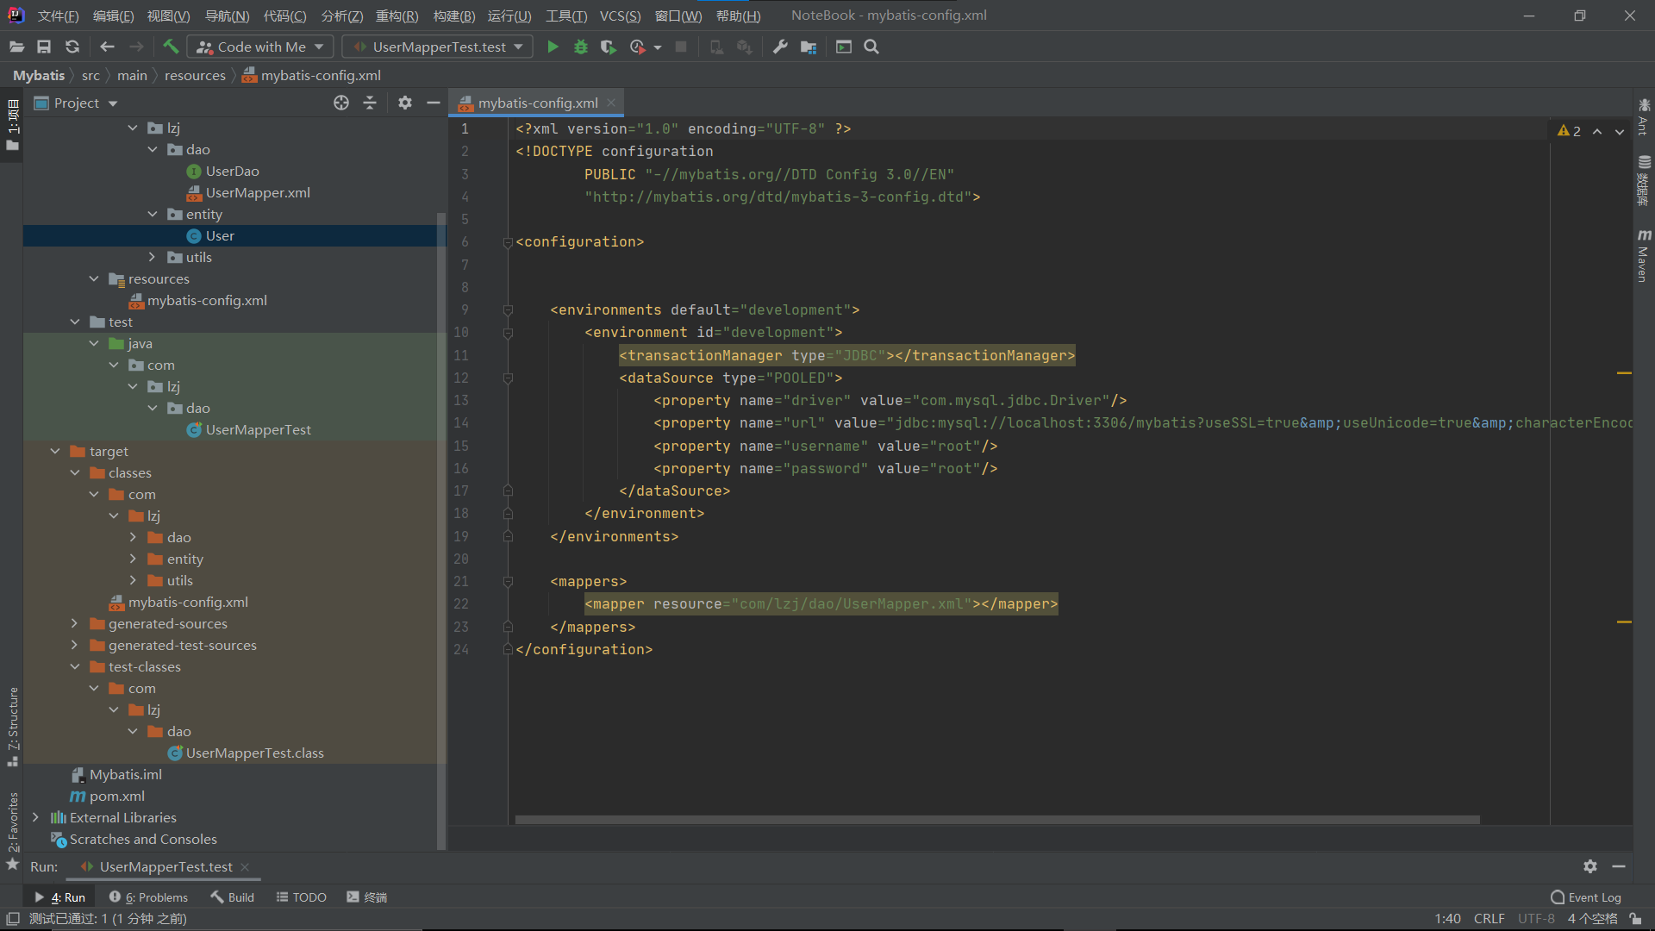Click the editor horizontal scrollbar

point(991,819)
